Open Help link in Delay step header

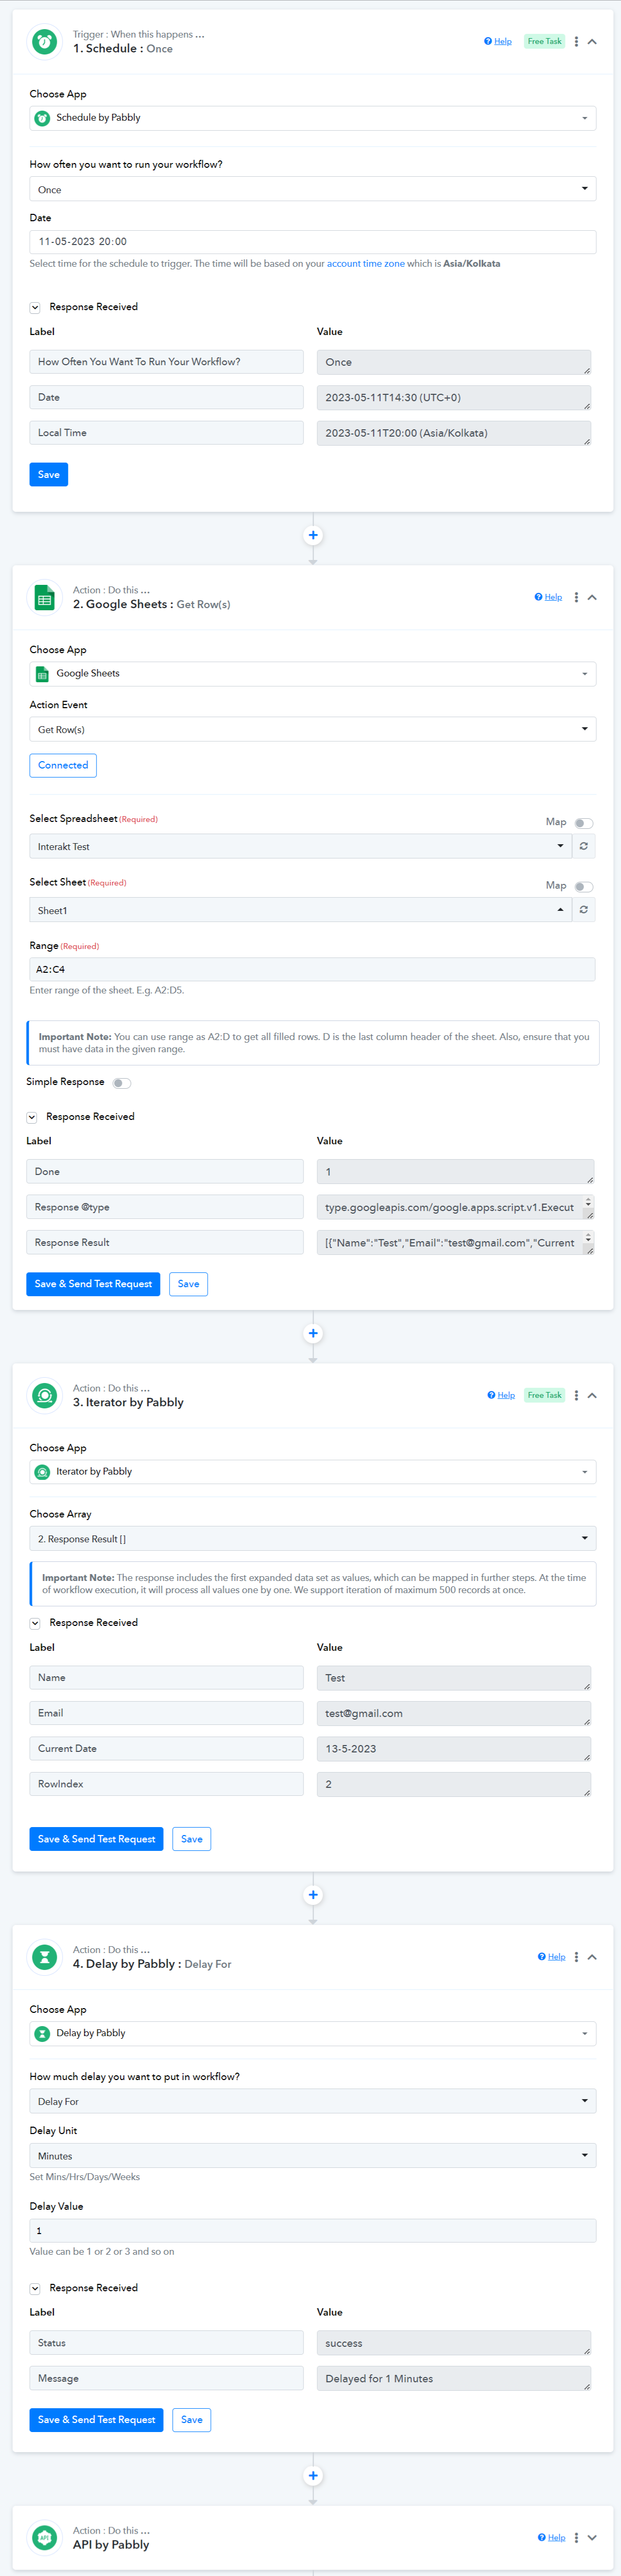[551, 1957]
